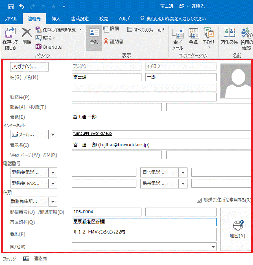
Task: Click the Web ページ field
Action: (117, 155)
